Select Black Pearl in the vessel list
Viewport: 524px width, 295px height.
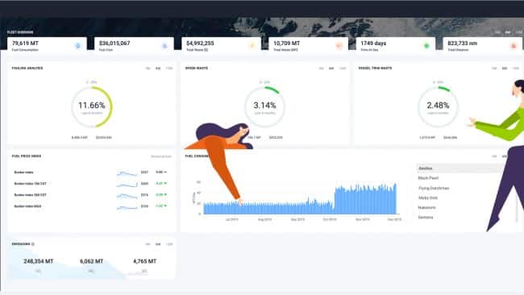pos(428,178)
